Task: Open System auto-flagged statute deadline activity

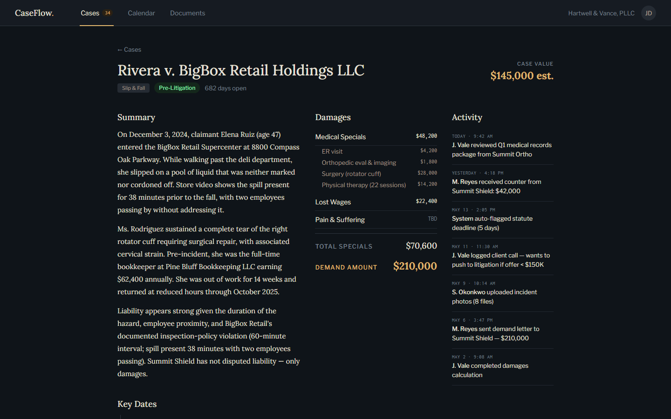Action: point(502,219)
